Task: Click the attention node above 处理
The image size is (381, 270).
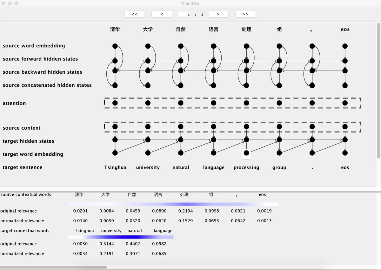Action: 246,103
